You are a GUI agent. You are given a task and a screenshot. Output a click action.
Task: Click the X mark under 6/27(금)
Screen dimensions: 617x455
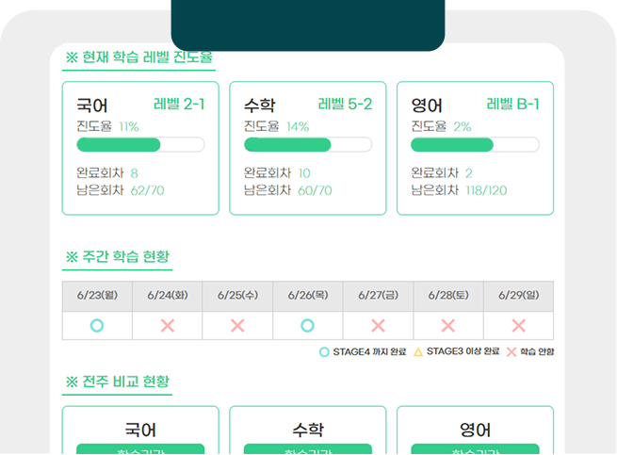pos(378,326)
